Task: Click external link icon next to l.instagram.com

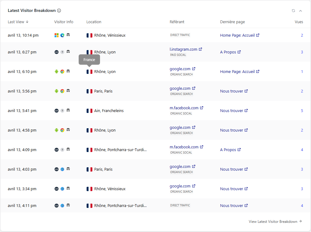Action: 200,49
